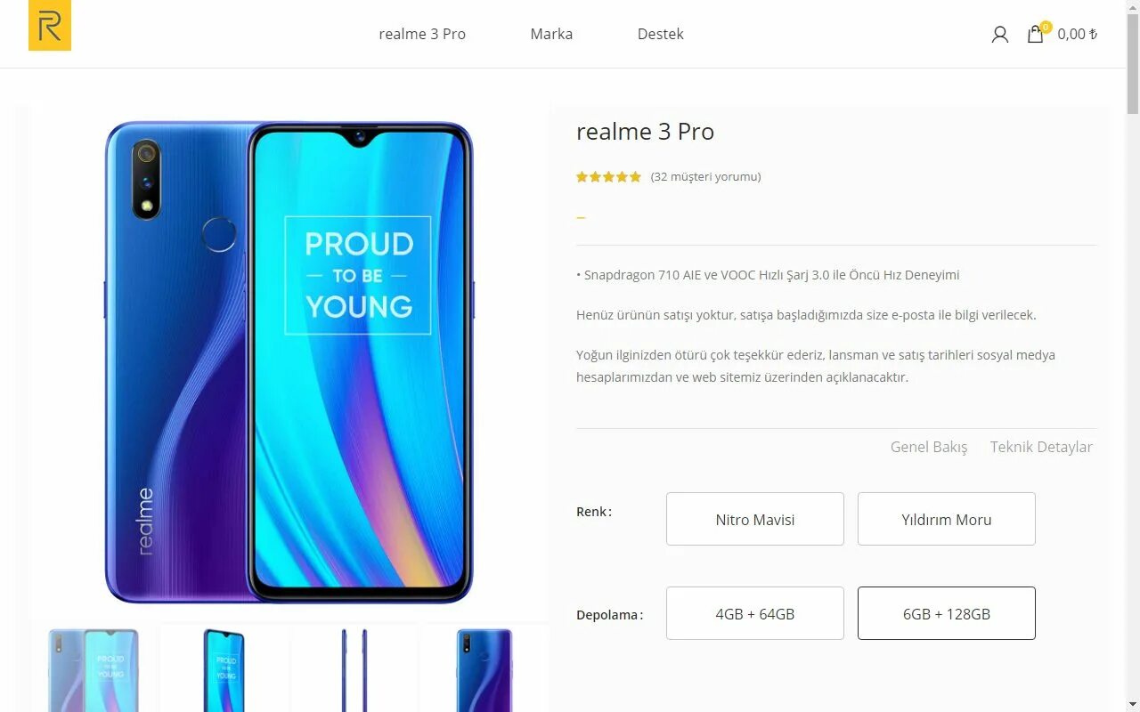Switch to the Teknik Detaylar tab

pos(1041,447)
